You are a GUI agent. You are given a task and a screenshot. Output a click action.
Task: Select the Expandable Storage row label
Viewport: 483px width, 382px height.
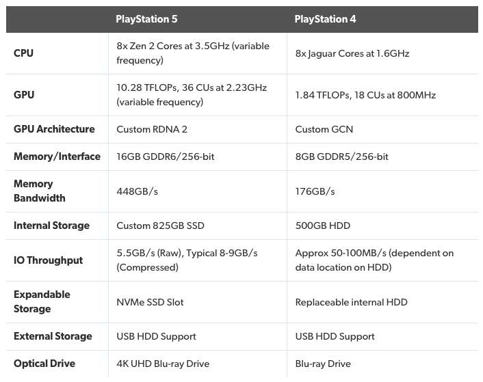pos(42,301)
